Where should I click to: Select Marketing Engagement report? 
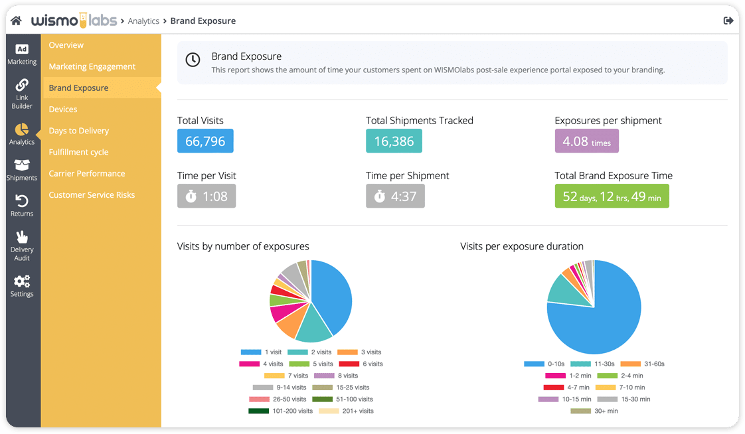coord(92,66)
